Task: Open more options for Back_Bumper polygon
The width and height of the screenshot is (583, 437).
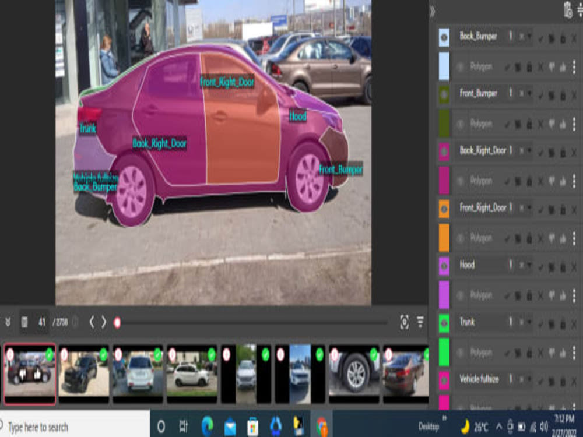Action: [574, 67]
